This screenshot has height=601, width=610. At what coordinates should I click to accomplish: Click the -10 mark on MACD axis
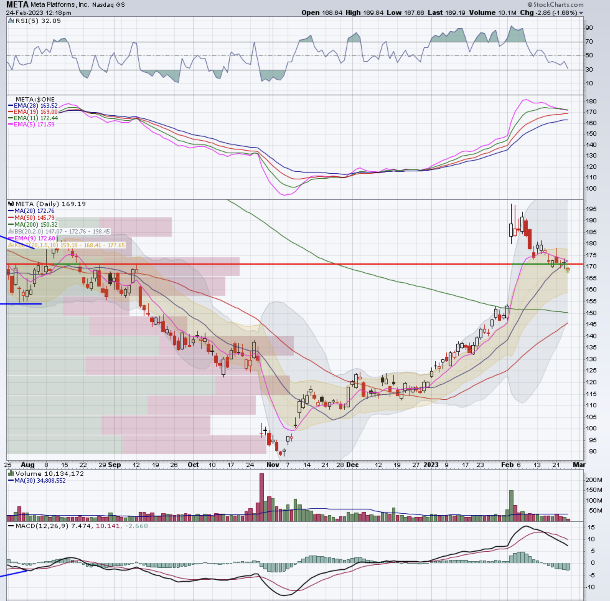[x=590, y=587]
